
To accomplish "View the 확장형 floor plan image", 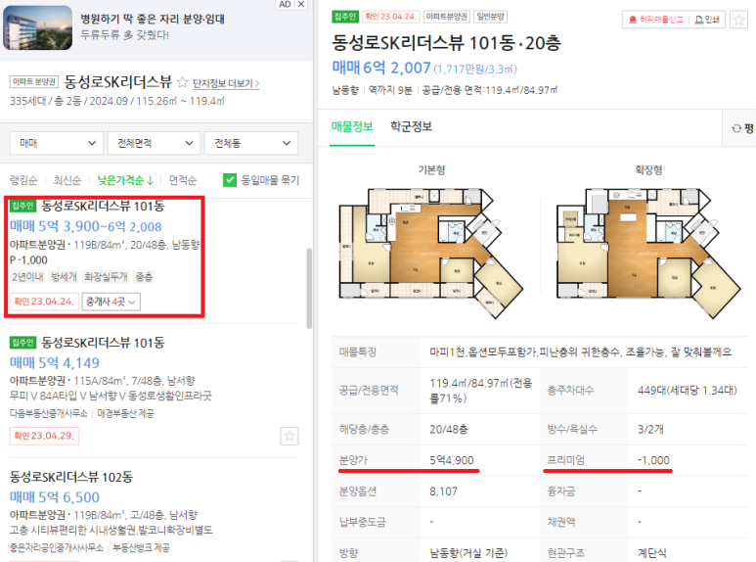I will pos(648,253).
